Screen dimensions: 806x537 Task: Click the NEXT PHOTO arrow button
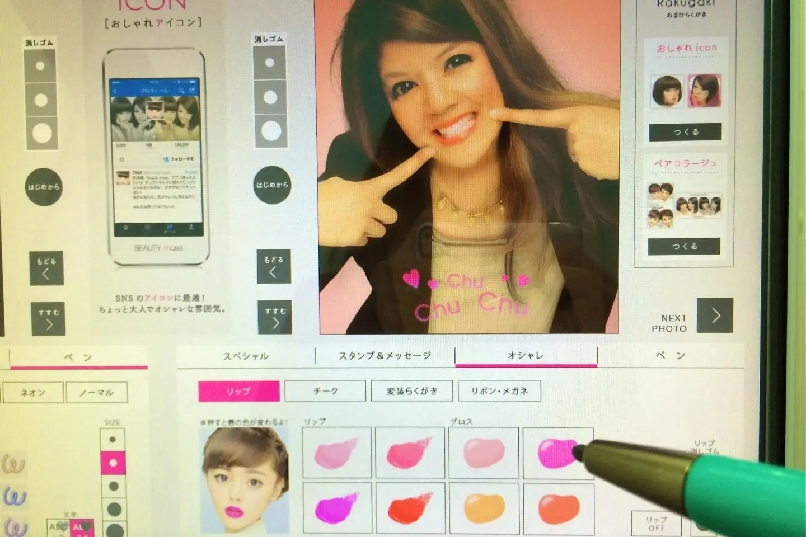715,316
